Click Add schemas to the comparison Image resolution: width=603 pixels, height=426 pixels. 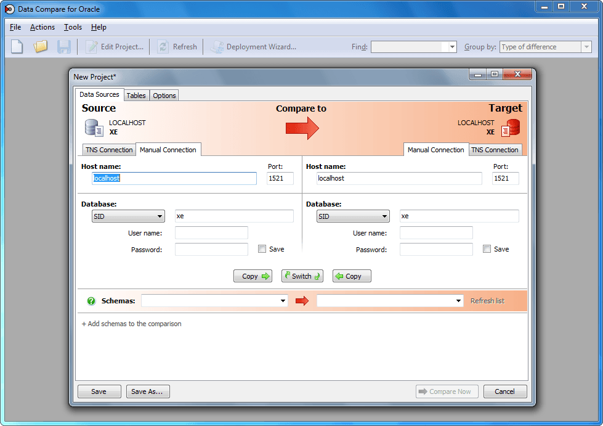coord(132,324)
